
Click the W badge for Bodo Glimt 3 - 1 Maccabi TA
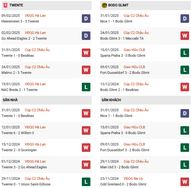click(x=185, y=36)
